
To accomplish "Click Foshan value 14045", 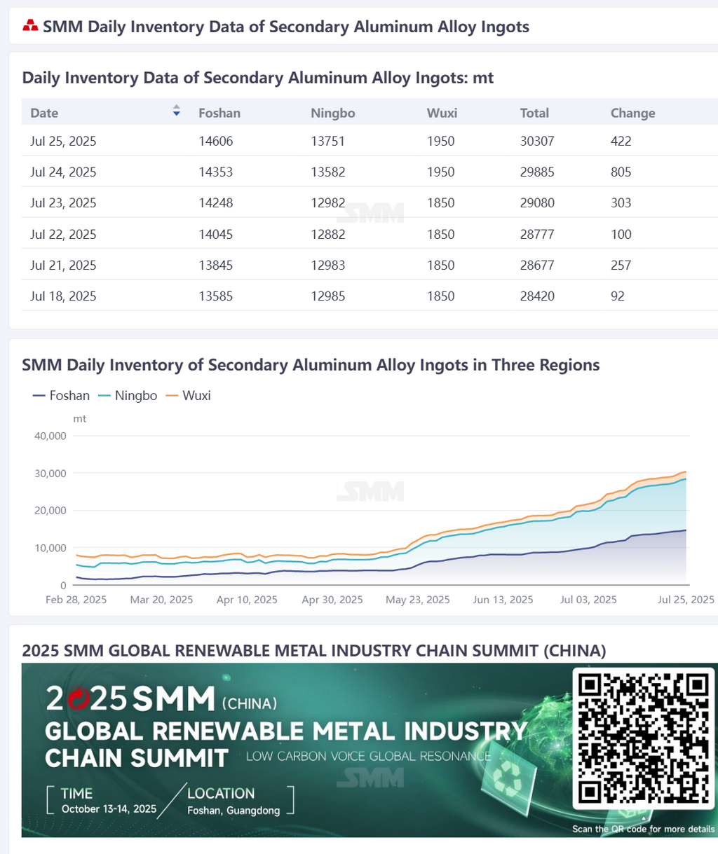I will (216, 234).
